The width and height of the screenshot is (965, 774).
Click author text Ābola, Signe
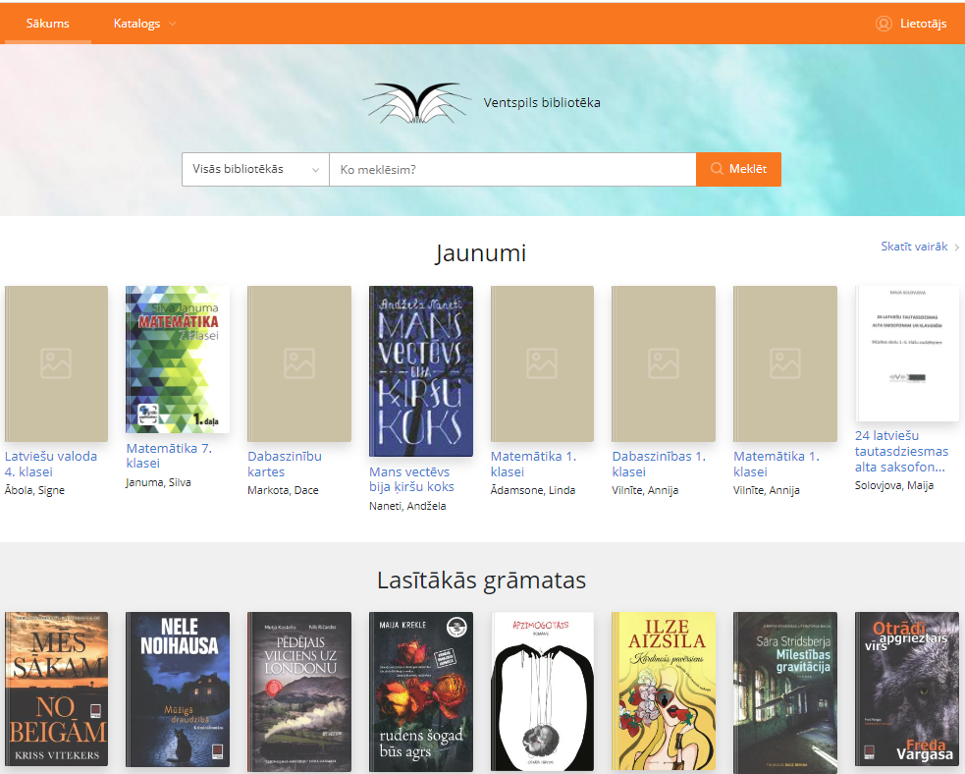pos(34,490)
